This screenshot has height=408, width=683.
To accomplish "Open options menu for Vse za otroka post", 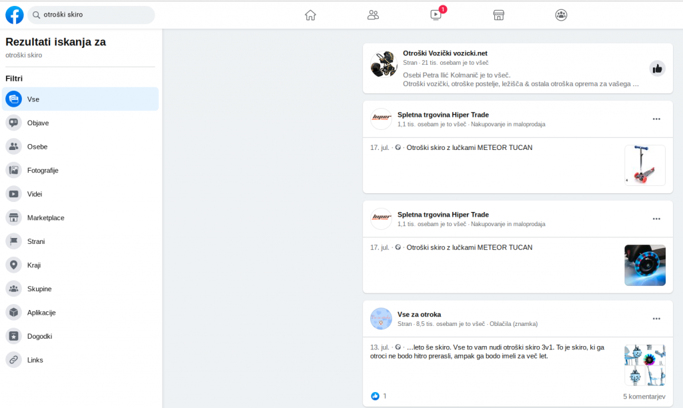I will click(x=656, y=319).
